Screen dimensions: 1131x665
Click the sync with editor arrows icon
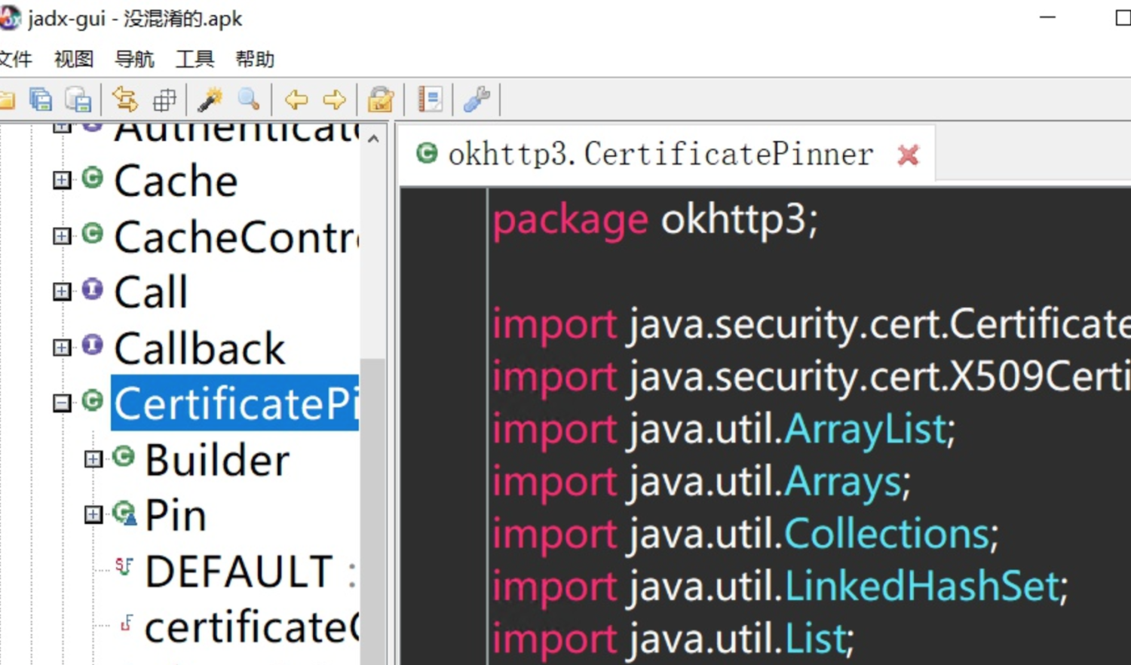pyautogui.click(x=125, y=100)
